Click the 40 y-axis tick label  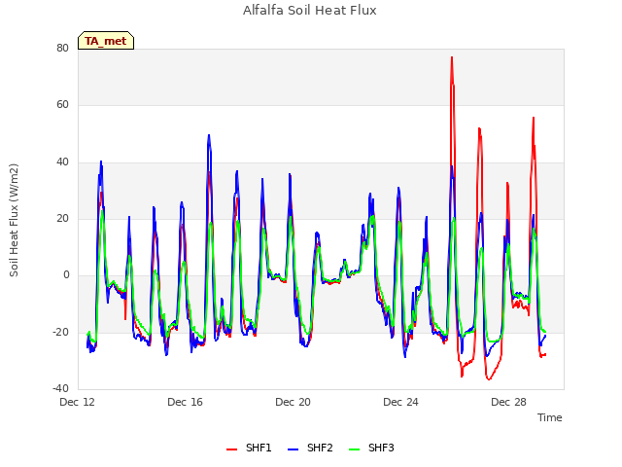pyautogui.click(x=62, y=162)
